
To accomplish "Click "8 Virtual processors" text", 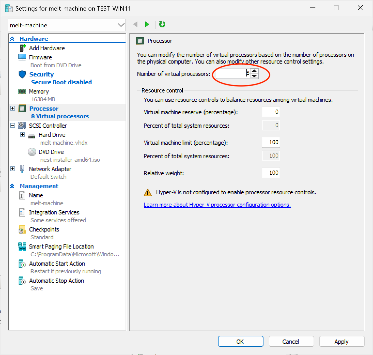I will [x=60, y=116].
